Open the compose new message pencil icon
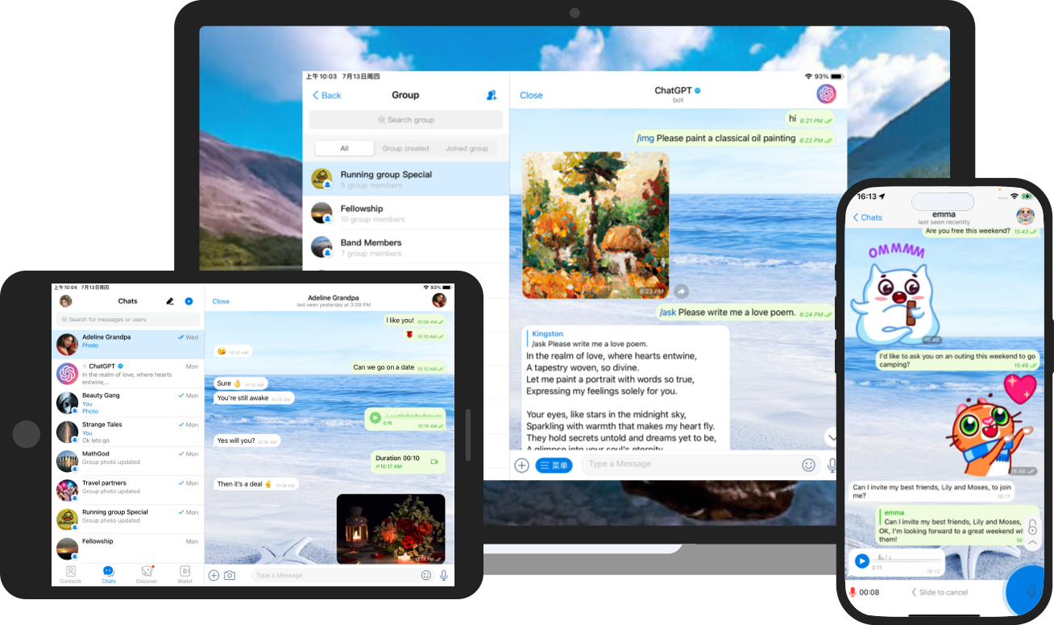Viewport: 1054px width, 625px height. pyautogui.click(x=169, y=301)
